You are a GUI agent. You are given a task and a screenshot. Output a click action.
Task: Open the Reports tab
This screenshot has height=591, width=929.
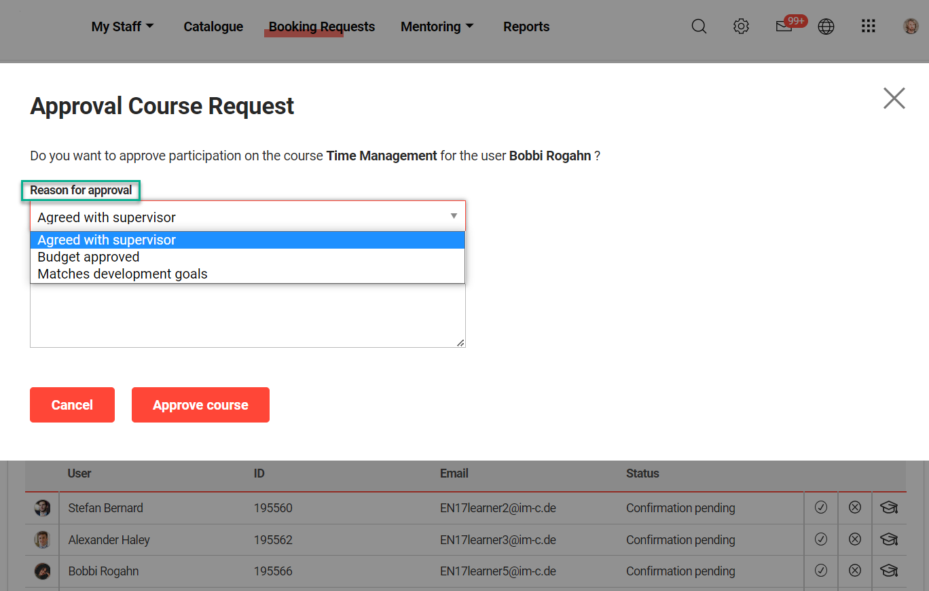click(526, 26)
